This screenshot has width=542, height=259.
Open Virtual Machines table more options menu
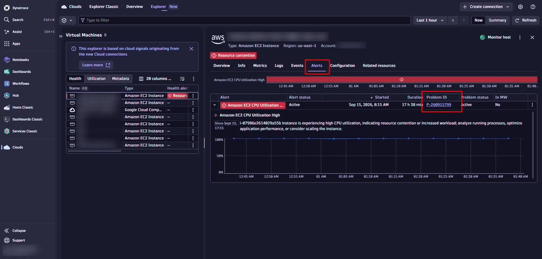(x=193, y=79)
